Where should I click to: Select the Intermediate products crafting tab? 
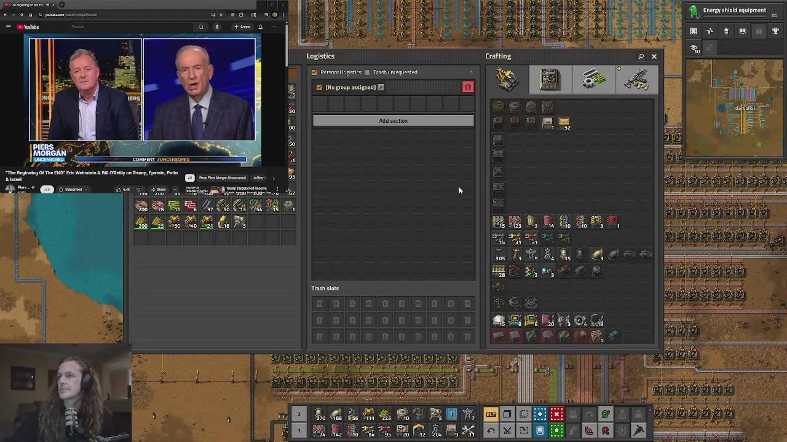pos(593,80)
